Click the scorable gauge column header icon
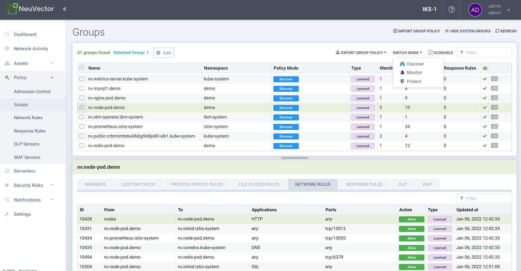The height and width of the screenshot is (271, 521). pos(485,68)
